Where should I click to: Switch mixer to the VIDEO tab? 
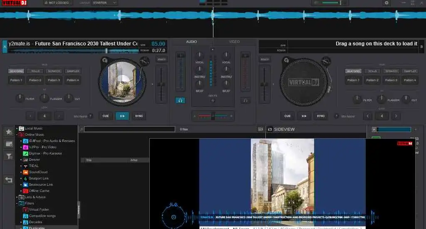234,42
